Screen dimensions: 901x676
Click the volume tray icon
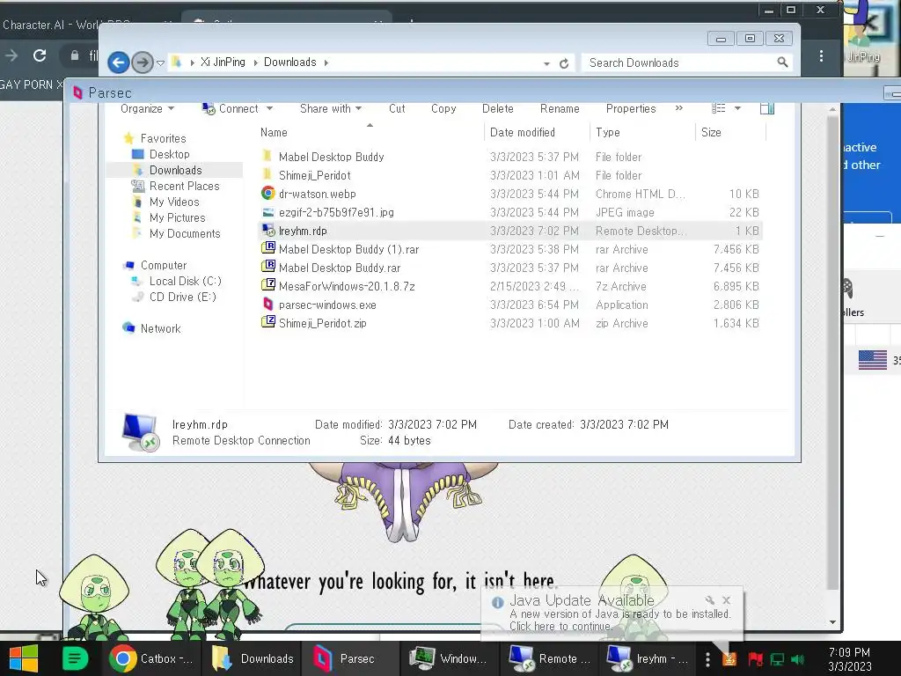(x=798, y=659)
